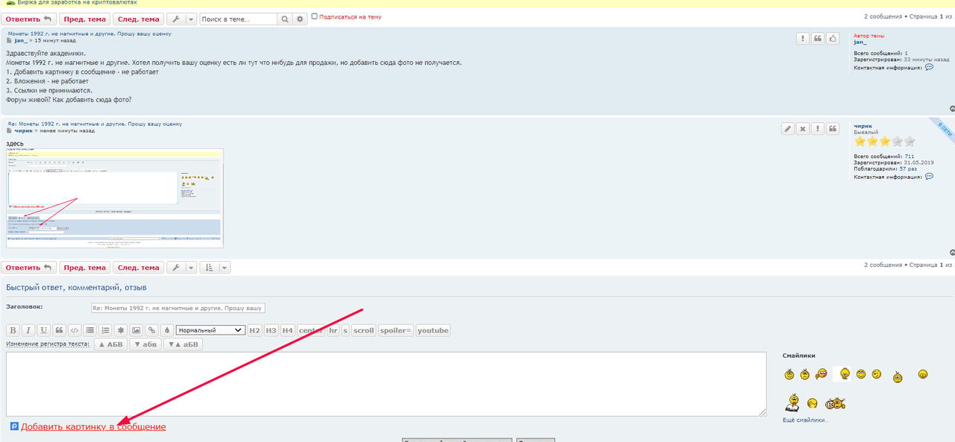
Task: Insert H2 heading tag
Action: [x=254, y=330]
